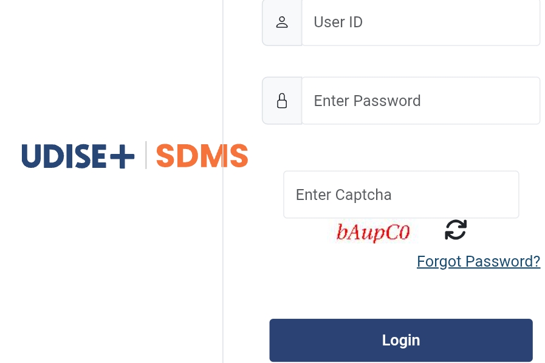Image resolution: width=545 pixels, height=363 pixels.
Task: Click the 'Enter Captcha' placeholder text
Action: [x=343, y=195]
